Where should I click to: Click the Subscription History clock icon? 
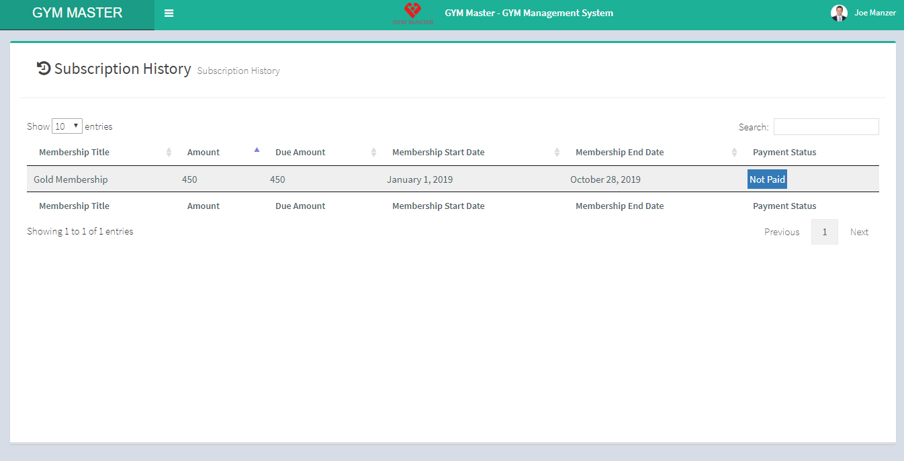tap(44, 69)
